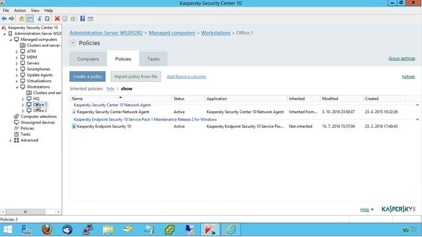Viewport: 422px width, 237px height.
Task: Expand the ATM tree node arrow
Action: (x=16, y=51)
